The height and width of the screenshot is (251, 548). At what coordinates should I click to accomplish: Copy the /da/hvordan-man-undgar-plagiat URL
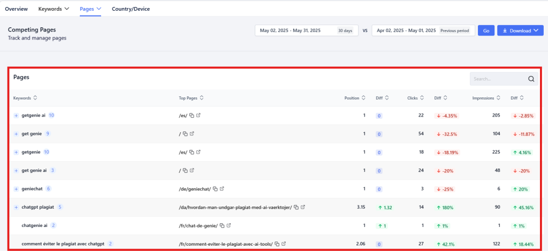[x=296, y=207]
